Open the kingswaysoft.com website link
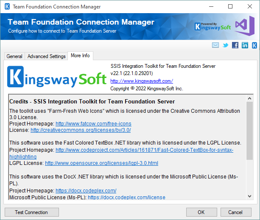The height and width of the screenshot is (220, 260). (x=142, y=81)
